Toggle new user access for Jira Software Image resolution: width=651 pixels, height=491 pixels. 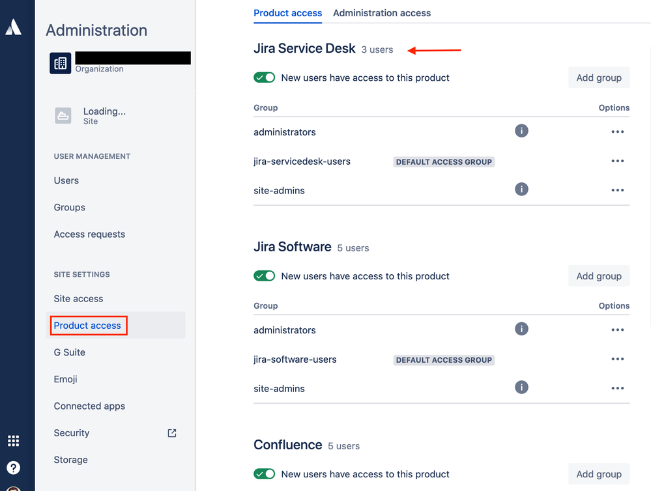265,276
